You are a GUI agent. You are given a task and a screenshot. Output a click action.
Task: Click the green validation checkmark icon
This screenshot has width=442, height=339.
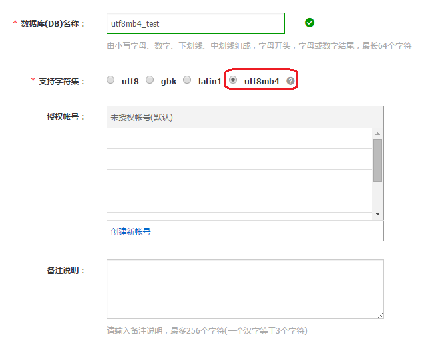[310, 23]
